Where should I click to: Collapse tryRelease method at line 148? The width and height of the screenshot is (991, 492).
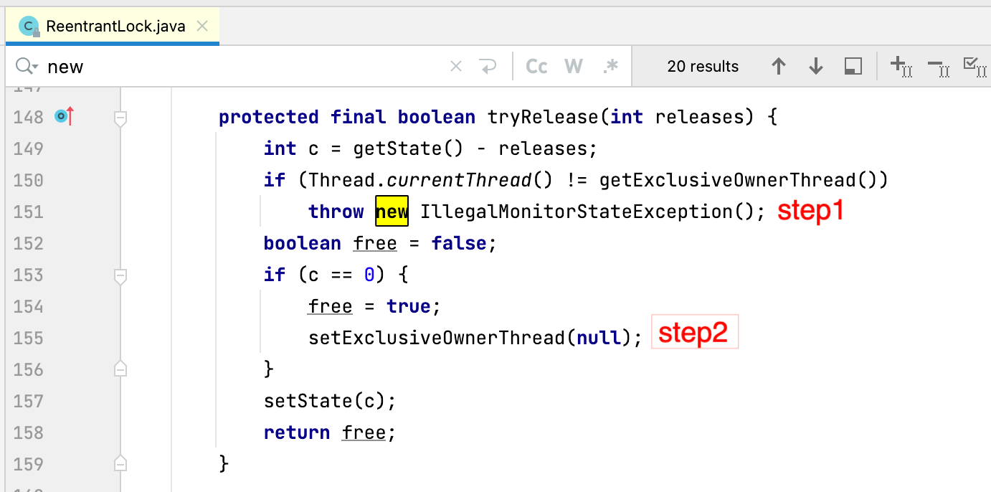pos(120,117)
